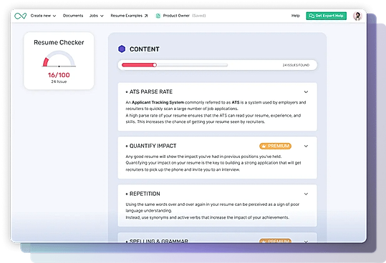Expand the ATS Parse Rate section
Viewport: 386px width, 263px height.
point(306,92)
